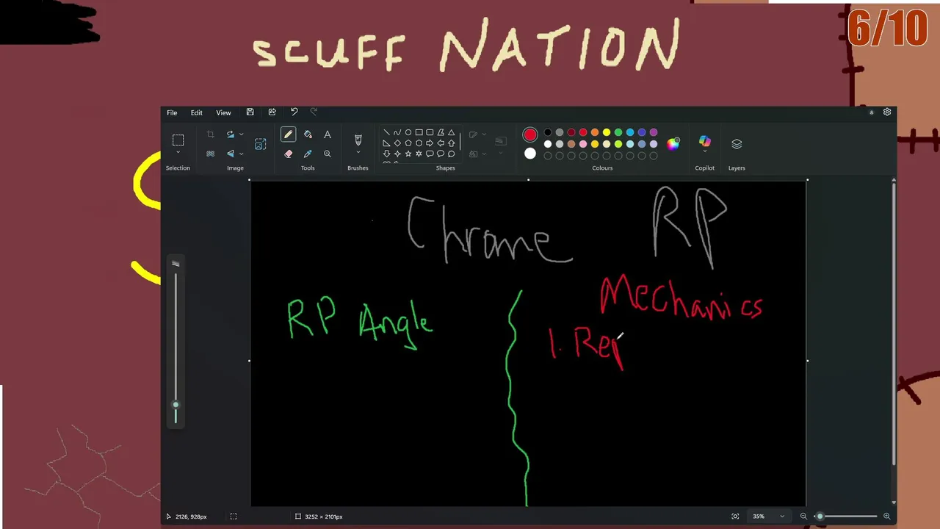Screen dimensions: 940x529
Task: Click the Zoom out magnifier
Action: pos(803,517)
